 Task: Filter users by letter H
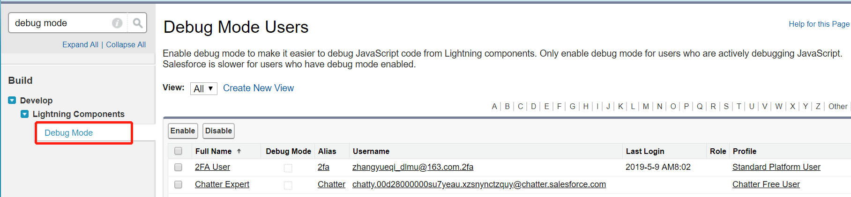coord(586,106)
